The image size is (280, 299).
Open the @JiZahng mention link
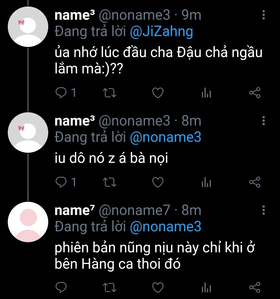[x=161, y=32]
